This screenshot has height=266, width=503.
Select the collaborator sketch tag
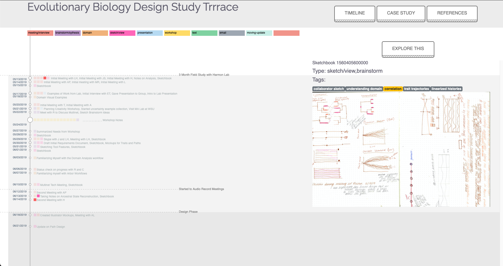(x=329, y=89)
